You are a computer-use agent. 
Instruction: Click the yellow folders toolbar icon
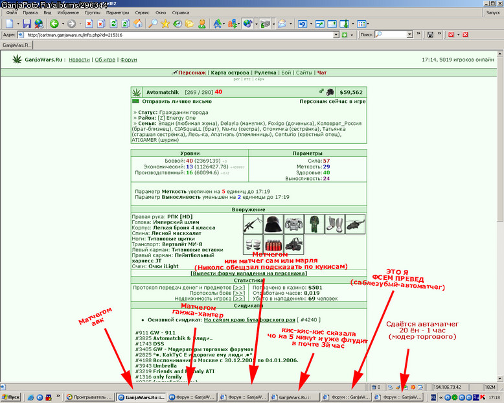click(x=189, y=24)
